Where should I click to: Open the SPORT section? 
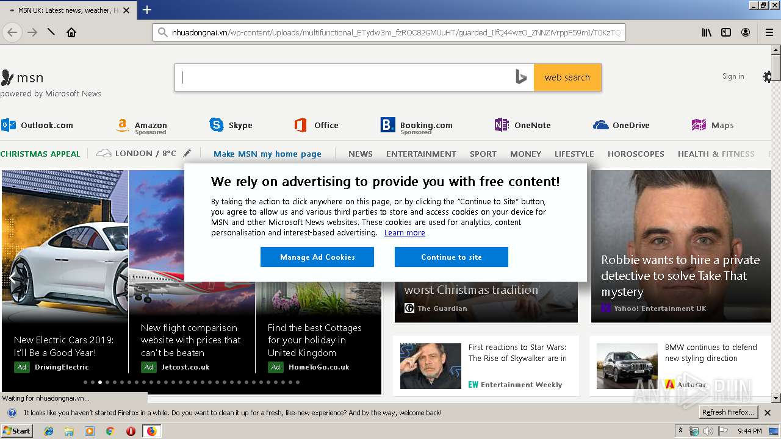coord(483,154)
